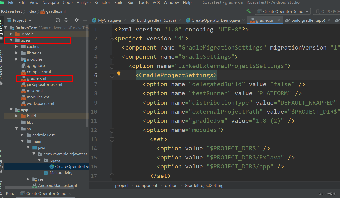
Task: Expand the .gradle folder
Action: pos(11,34)
